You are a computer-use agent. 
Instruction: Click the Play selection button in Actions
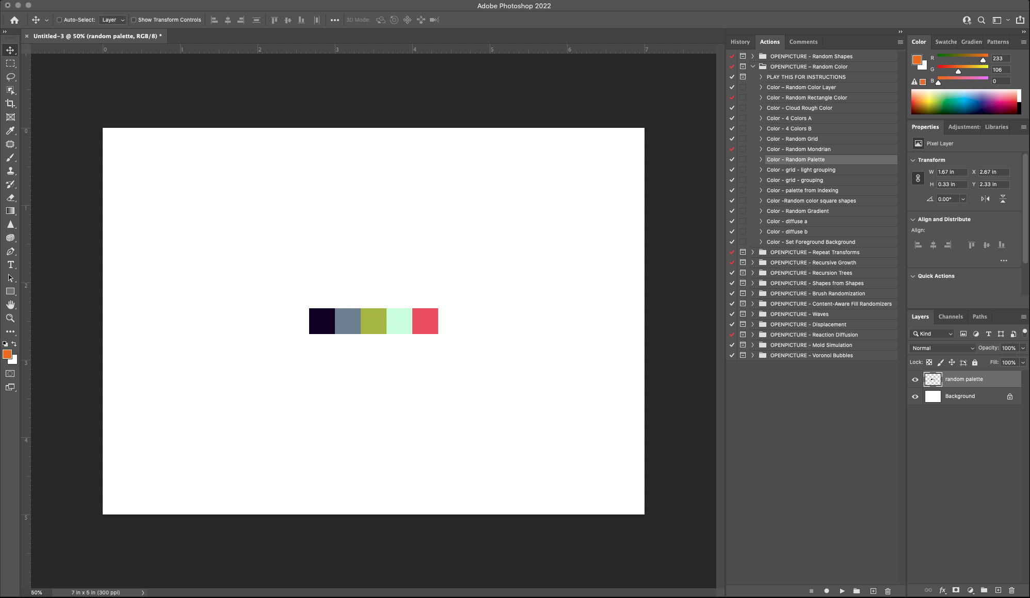(842, 591)
